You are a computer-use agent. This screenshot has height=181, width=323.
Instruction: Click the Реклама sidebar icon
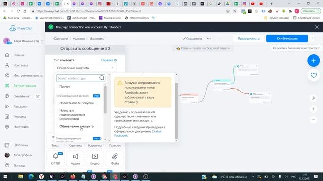coord(7,117)
